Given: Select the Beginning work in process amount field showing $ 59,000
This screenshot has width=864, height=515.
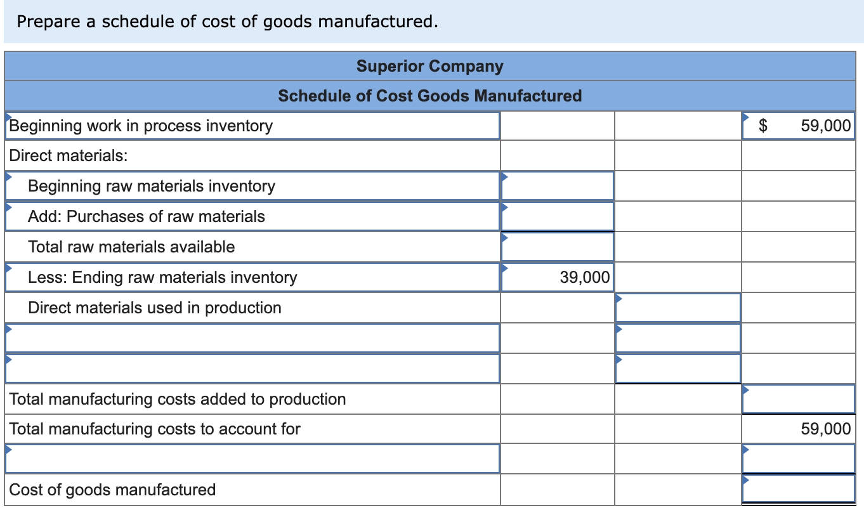Looking at the screenshot, I should [799, 126].
